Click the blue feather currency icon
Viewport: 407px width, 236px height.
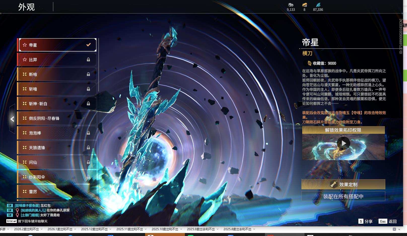tap(318, 5)
